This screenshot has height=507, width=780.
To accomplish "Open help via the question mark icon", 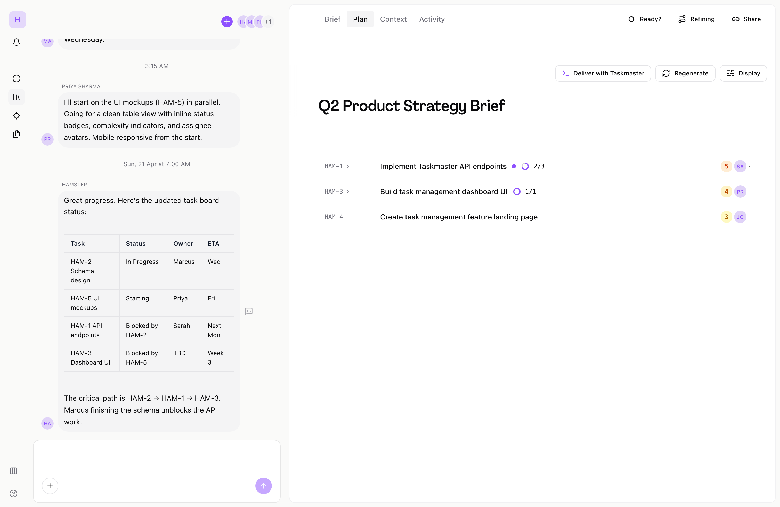I will tap(13, 494).
